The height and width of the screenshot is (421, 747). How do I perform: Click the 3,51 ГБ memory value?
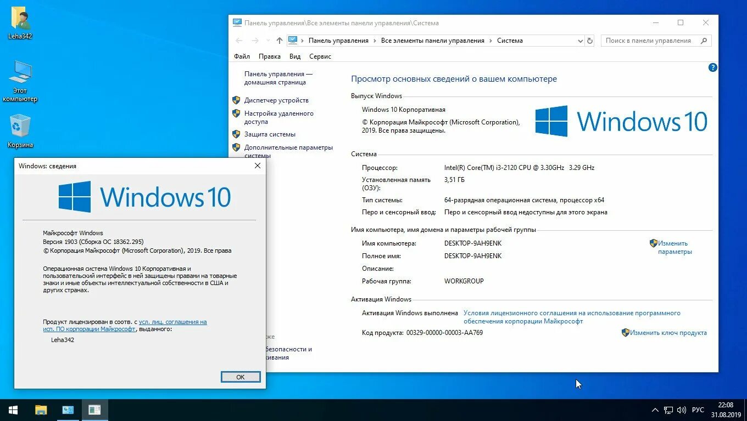pos(455,180)
